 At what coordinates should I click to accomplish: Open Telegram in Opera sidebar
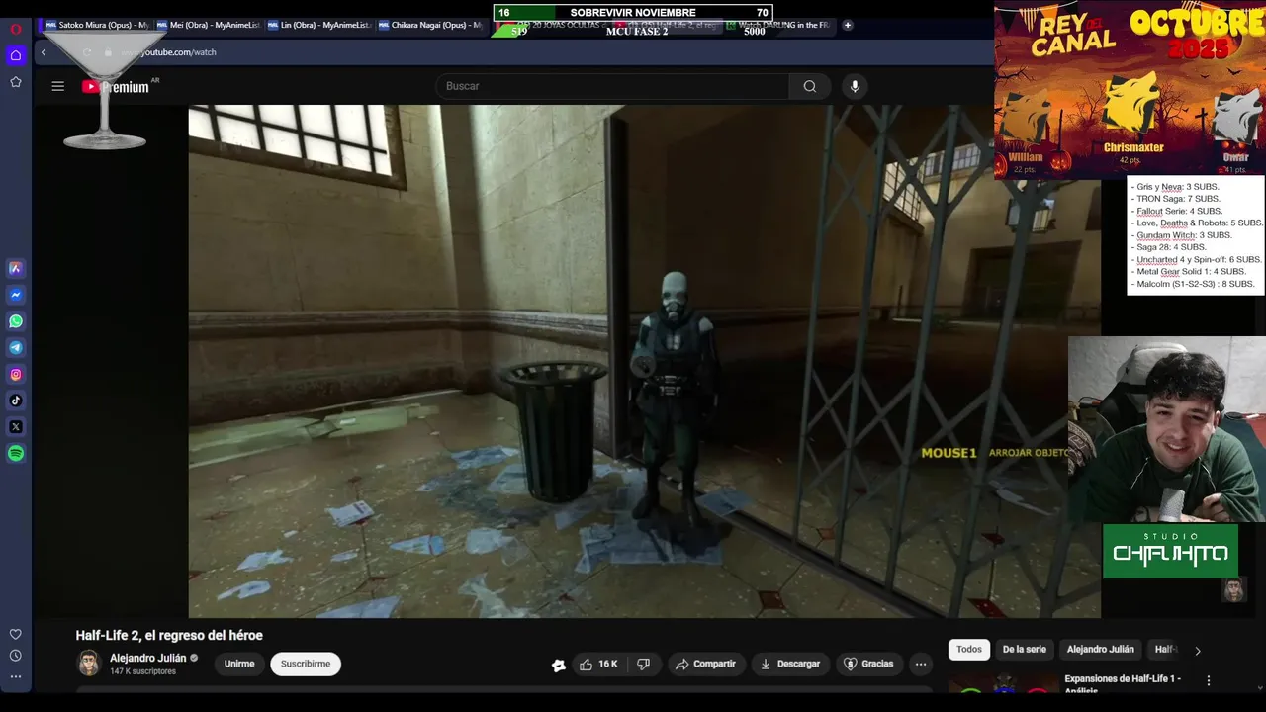16,348
